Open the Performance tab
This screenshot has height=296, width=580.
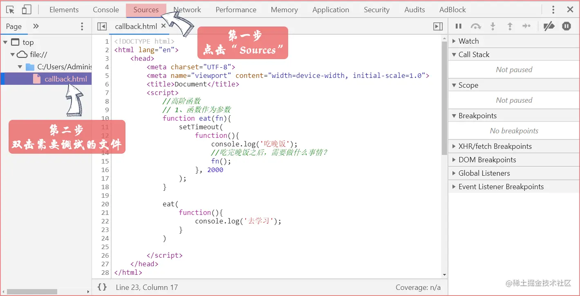236,10
